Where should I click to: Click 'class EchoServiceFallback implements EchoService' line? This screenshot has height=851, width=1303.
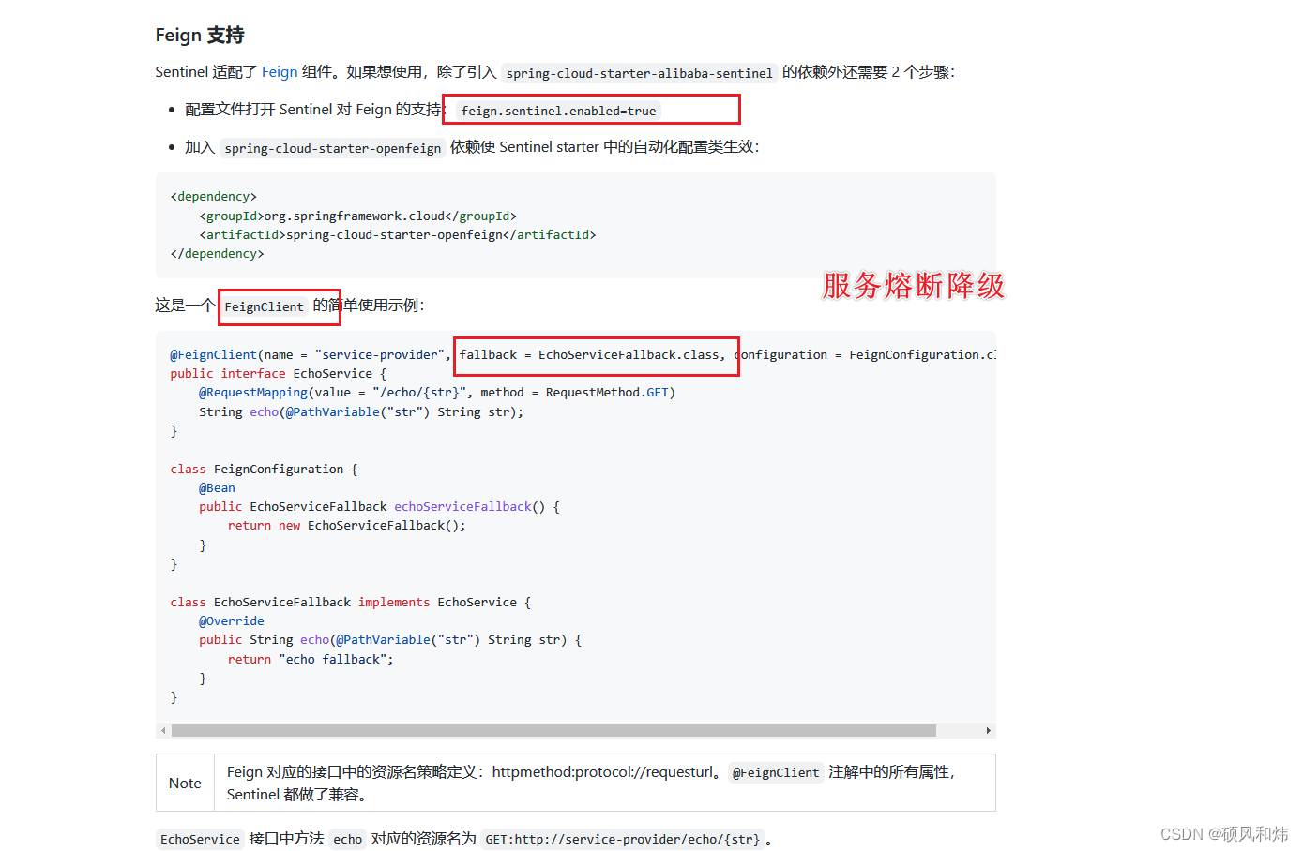[x=351, y=603]
